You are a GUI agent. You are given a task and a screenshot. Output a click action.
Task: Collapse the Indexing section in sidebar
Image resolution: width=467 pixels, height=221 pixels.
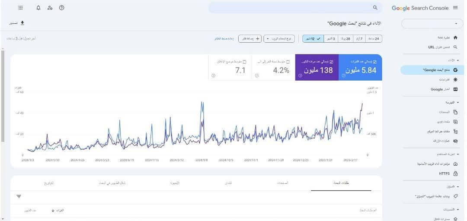coord(458,102)
